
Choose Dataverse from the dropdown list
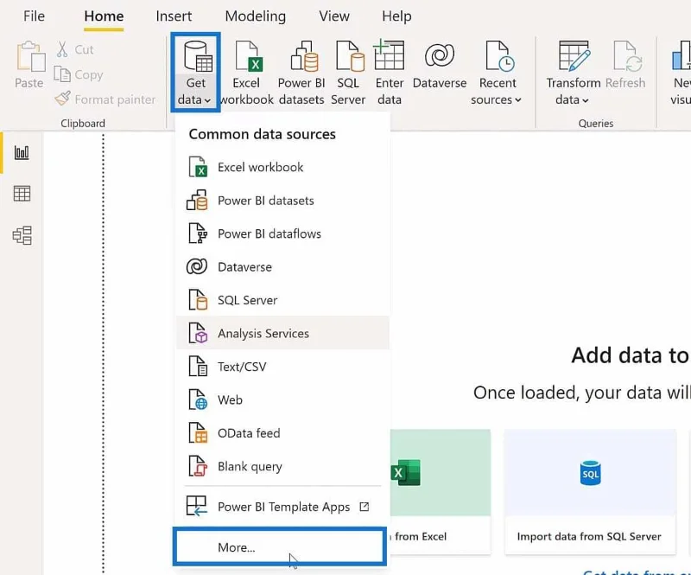(x=282, y=266)
